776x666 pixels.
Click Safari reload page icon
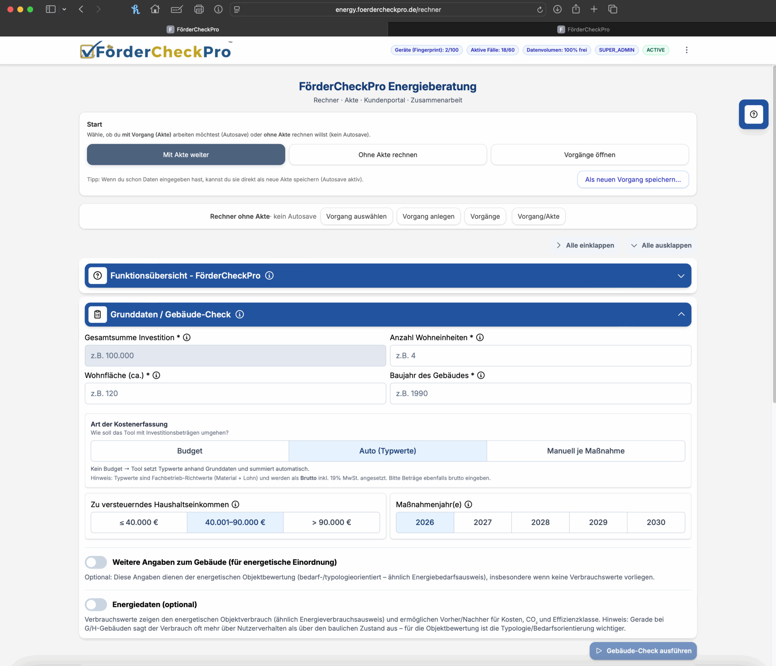coord(540,9)
